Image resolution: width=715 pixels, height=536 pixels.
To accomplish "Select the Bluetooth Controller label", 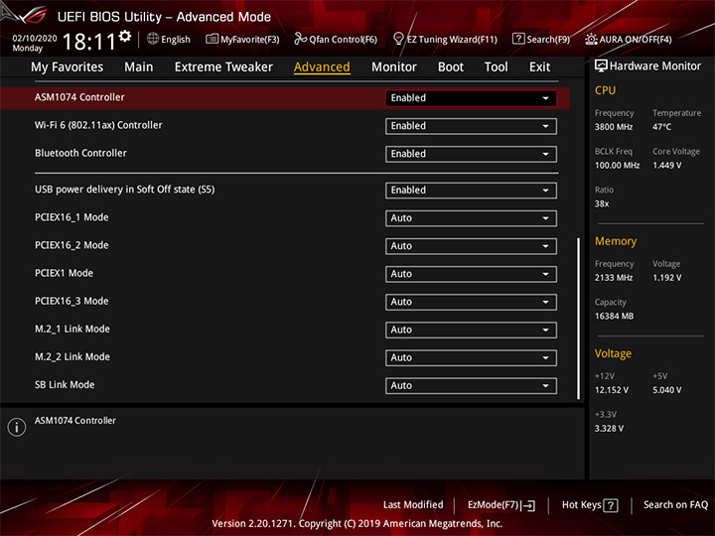I will pos(80,153).
